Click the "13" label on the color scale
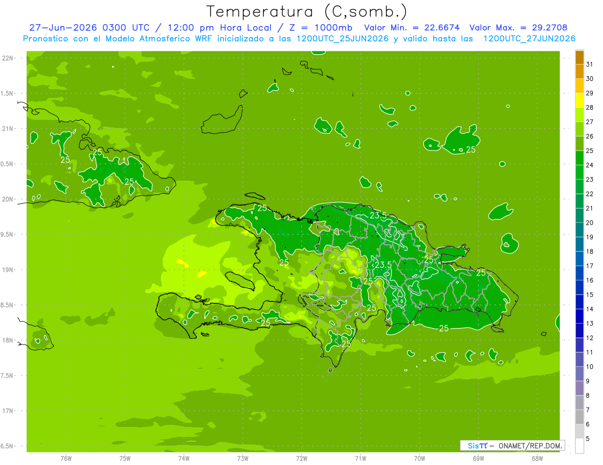Screen dimensions: 603x465 point(589,324)
